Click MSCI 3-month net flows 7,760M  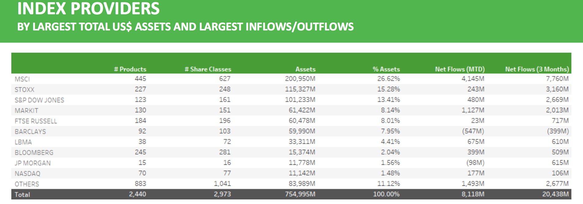point(557,79)
